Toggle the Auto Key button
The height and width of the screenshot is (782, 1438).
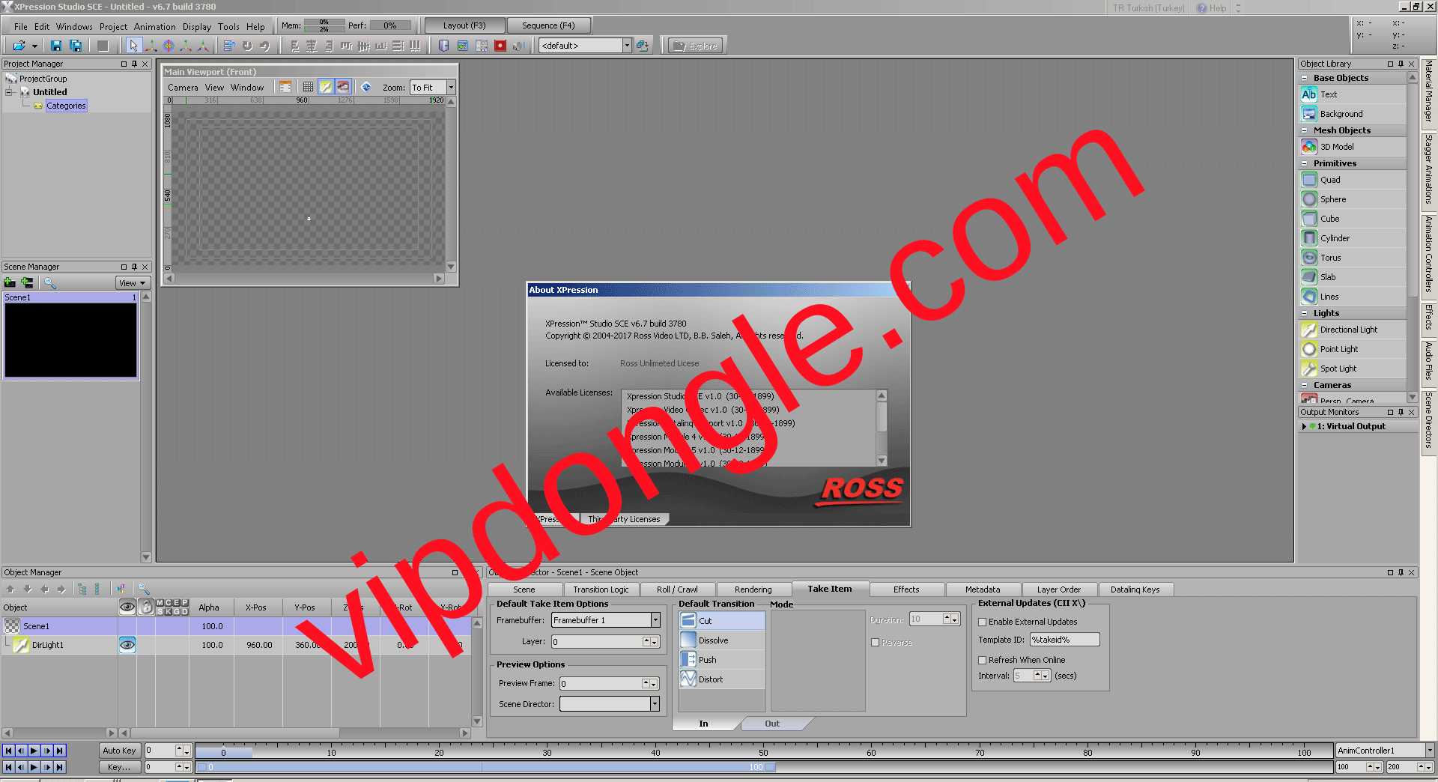pyautogui.click(x=119, y=751)
